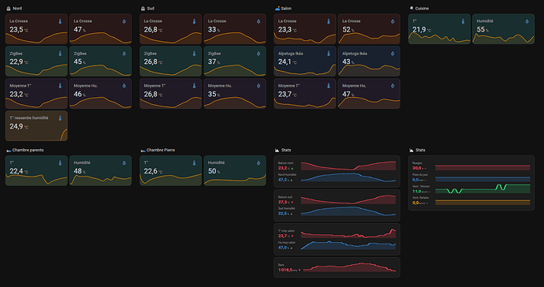The image size is (544, 287).
Task: Open the Salon Moyenne T° 23,7 °C card
Action: [x=305, y=94]
